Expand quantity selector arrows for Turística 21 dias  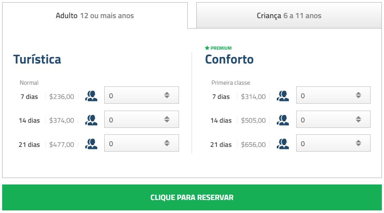coord(167,143)
